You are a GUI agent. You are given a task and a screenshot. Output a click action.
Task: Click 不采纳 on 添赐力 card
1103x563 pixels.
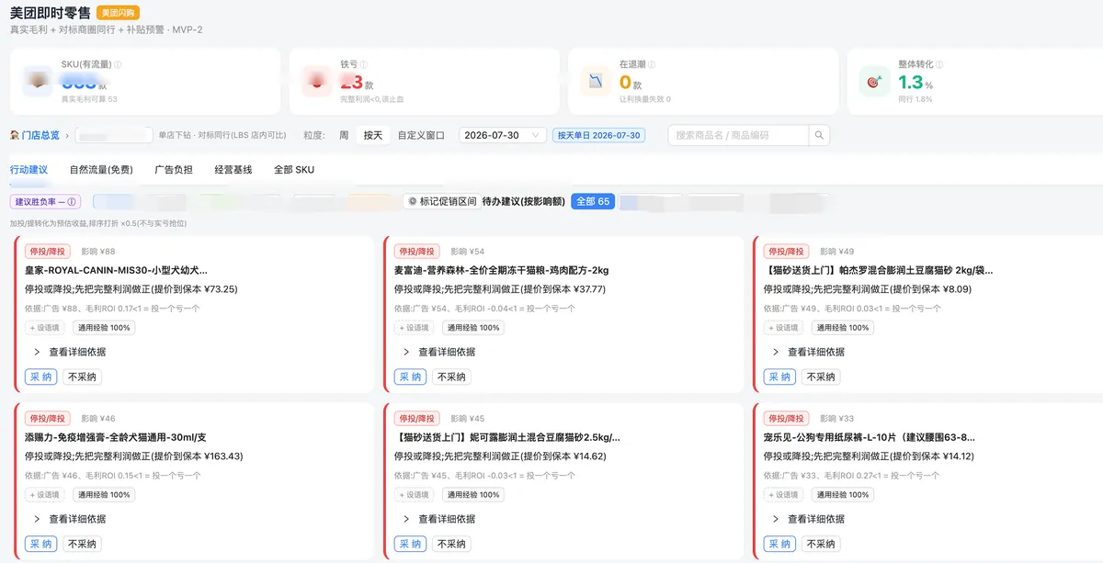[x=82, y=544]
